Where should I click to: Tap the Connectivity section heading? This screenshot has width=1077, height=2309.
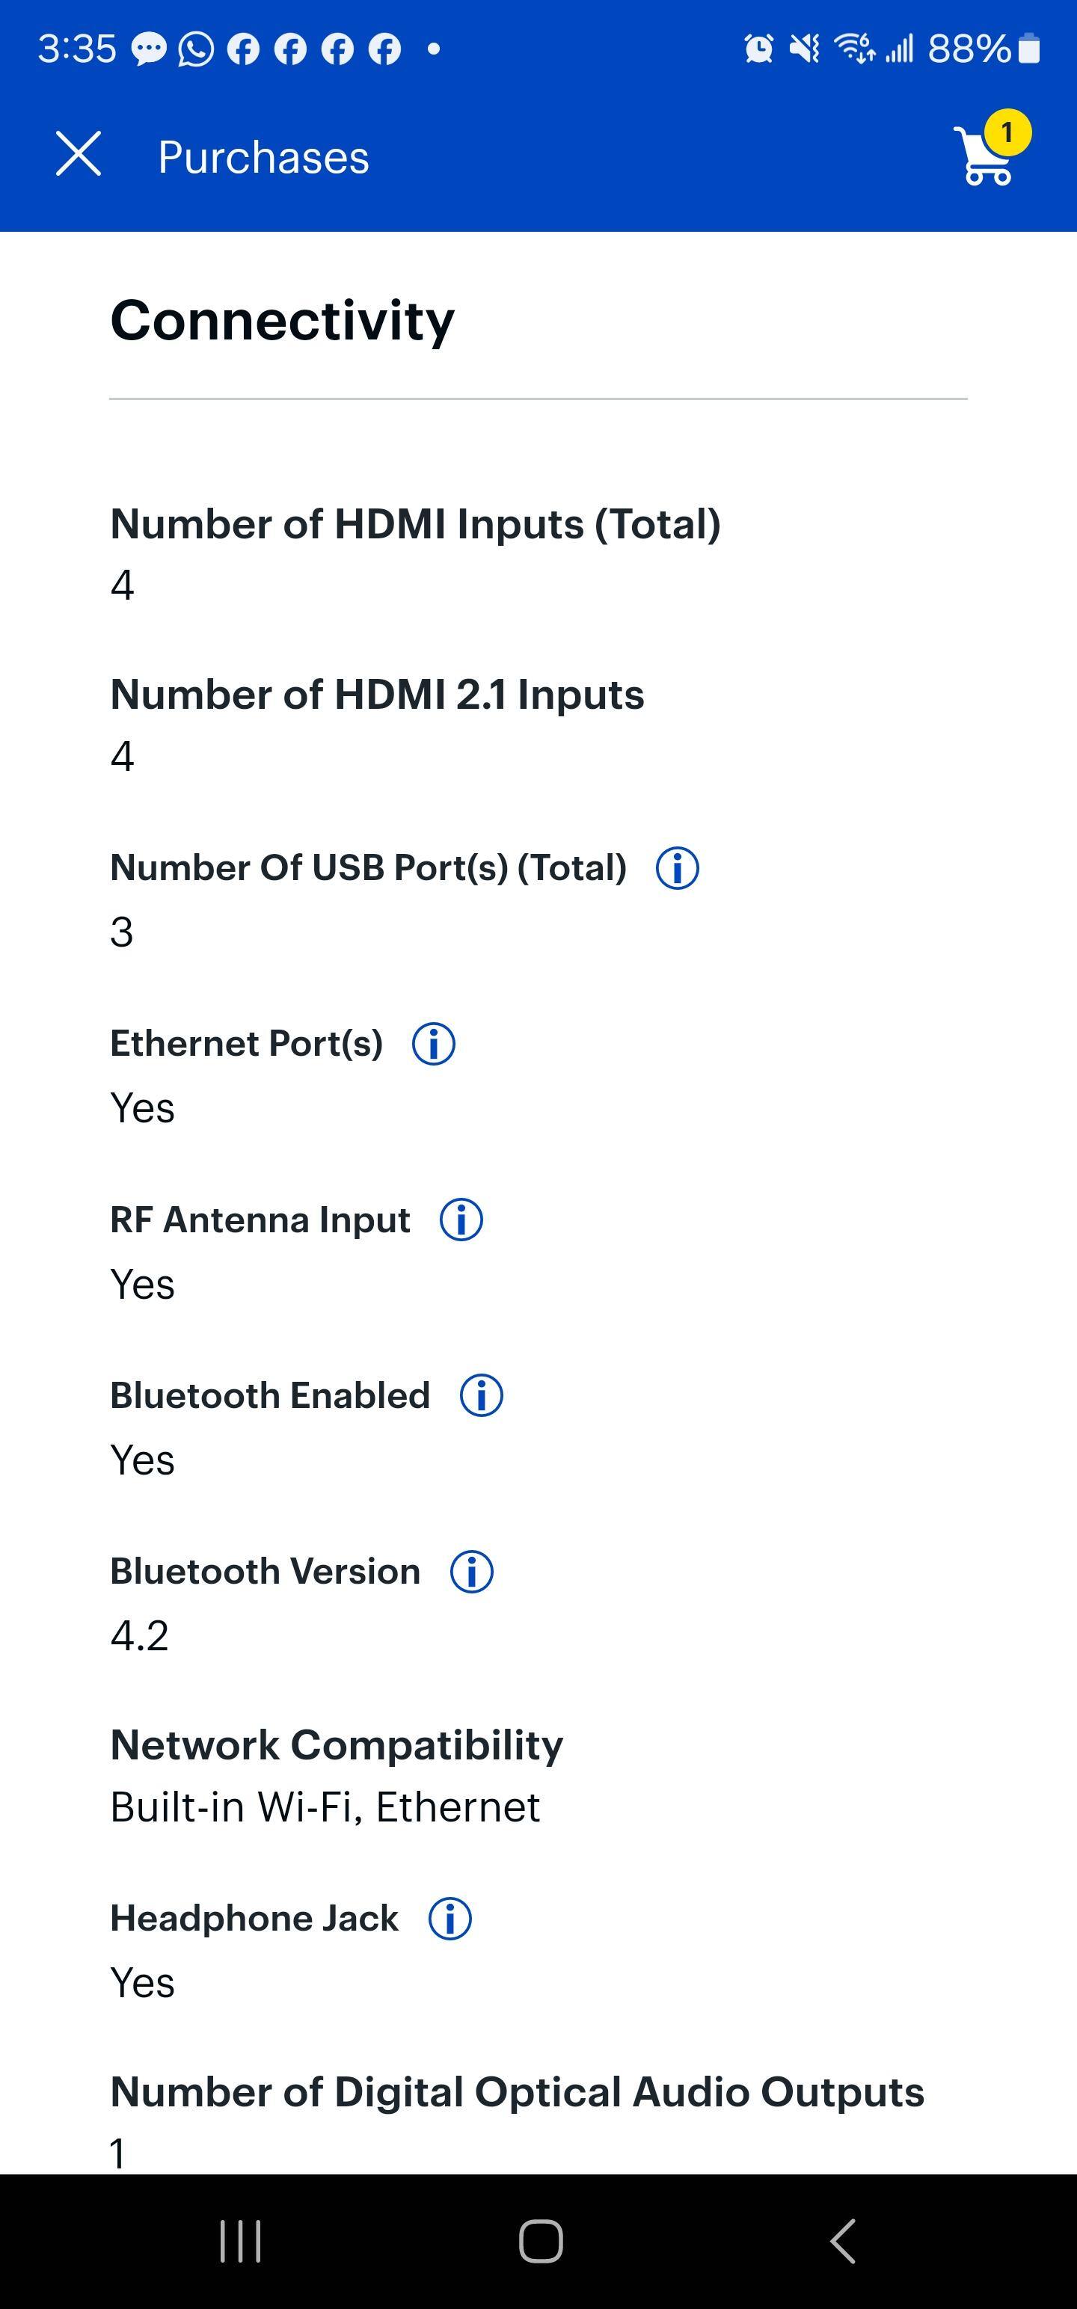283,320
